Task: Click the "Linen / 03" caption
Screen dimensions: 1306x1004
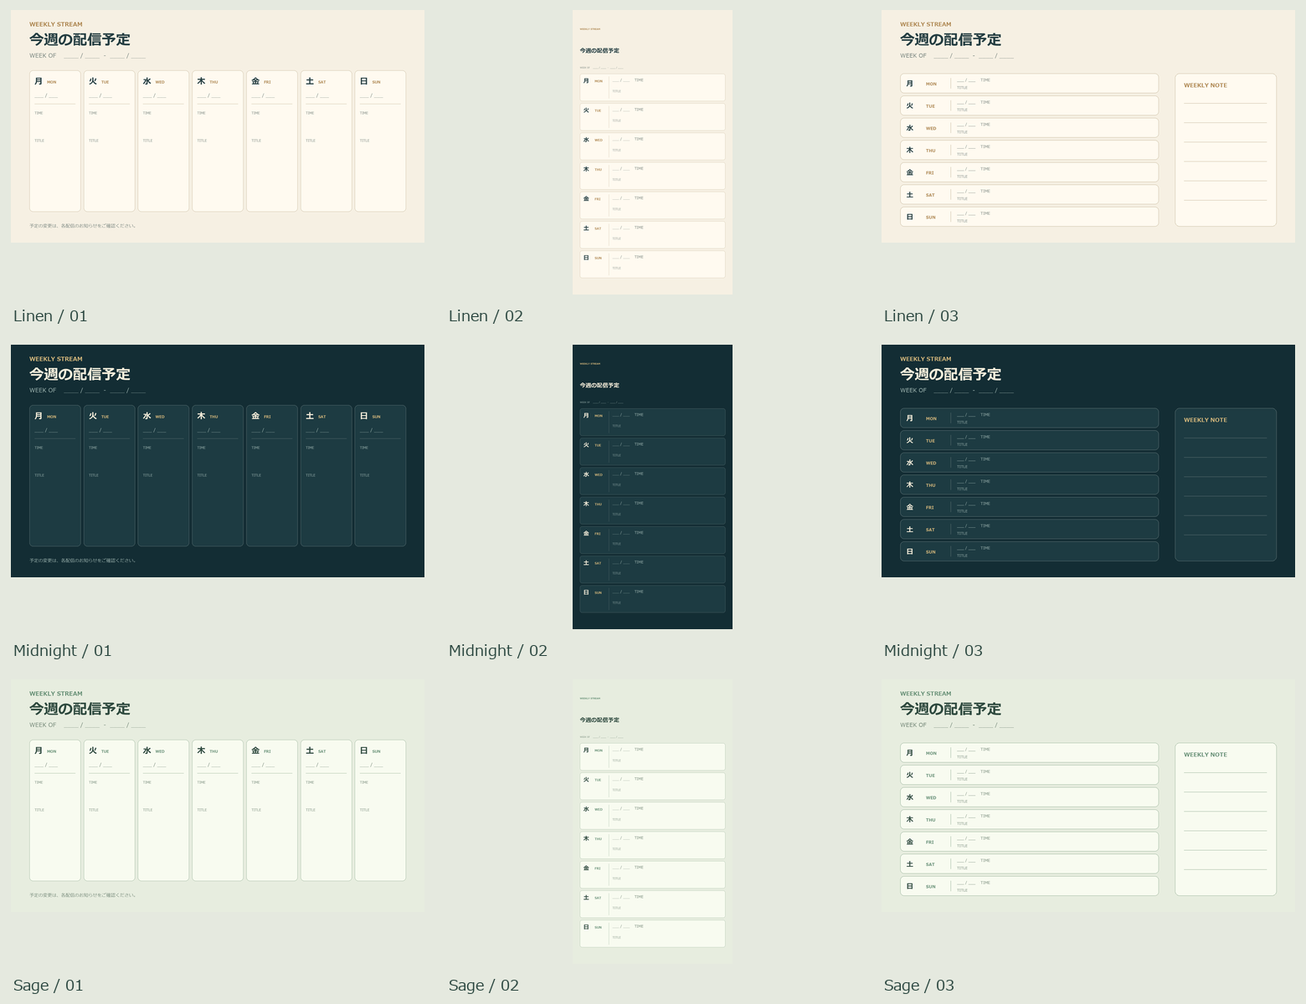Action: [921, 316]
